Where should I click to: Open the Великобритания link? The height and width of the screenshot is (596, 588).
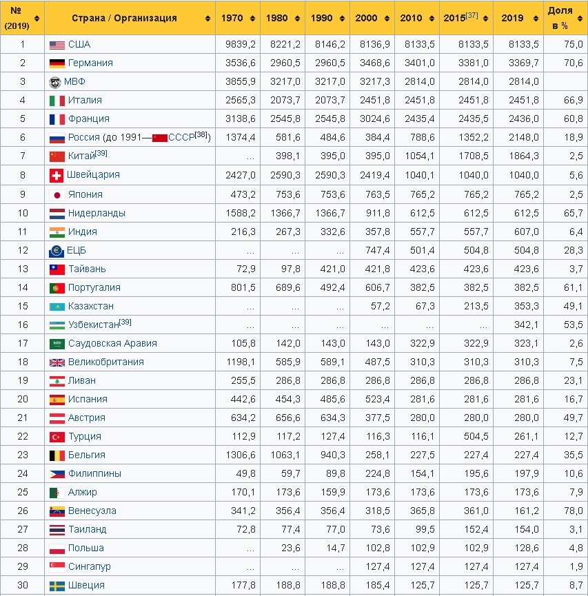[x=105, y=362]
